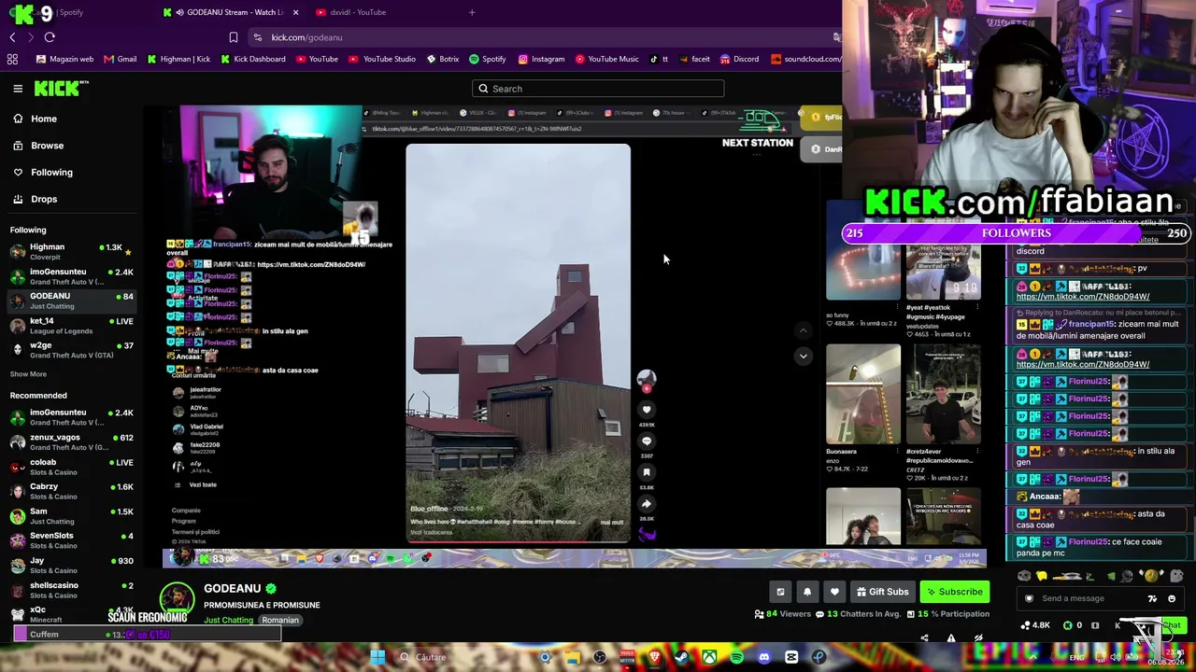Open the YouTube Studio bookmark
This screenshot has width=1196, height=672.
[383, 59]
